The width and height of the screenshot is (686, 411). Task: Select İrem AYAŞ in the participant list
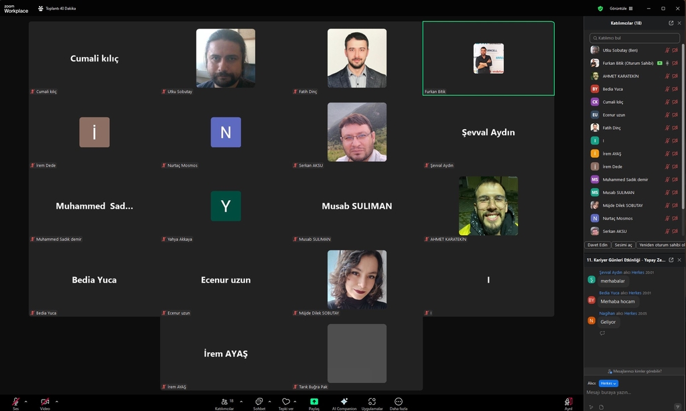click(634, 153)
